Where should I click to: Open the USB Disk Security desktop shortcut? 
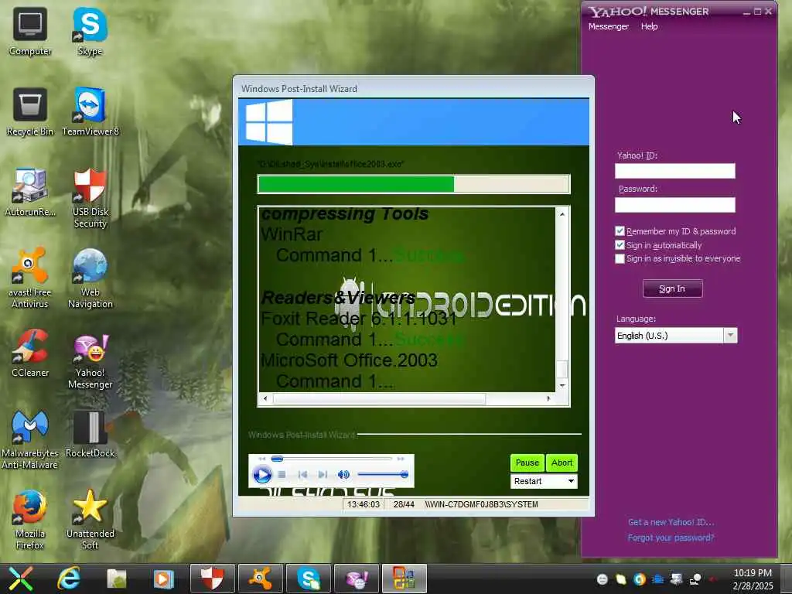(x=90, y=197)
